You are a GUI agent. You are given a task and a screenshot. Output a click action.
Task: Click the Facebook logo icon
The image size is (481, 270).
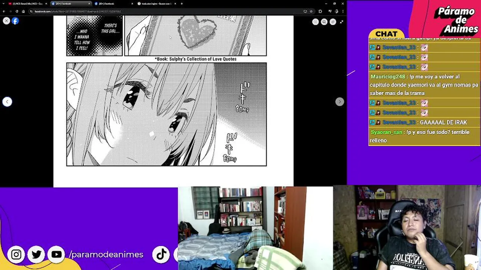pyautogui.click(x=15, y=21)
